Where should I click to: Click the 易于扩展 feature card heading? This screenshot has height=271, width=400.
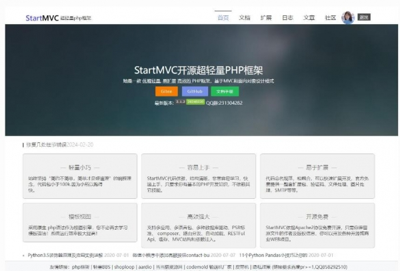(x=317, y=168)
